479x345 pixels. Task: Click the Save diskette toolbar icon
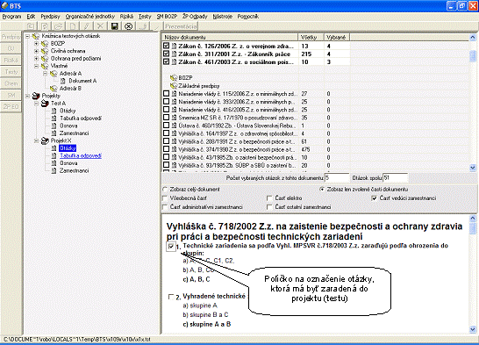coord(115,26)
